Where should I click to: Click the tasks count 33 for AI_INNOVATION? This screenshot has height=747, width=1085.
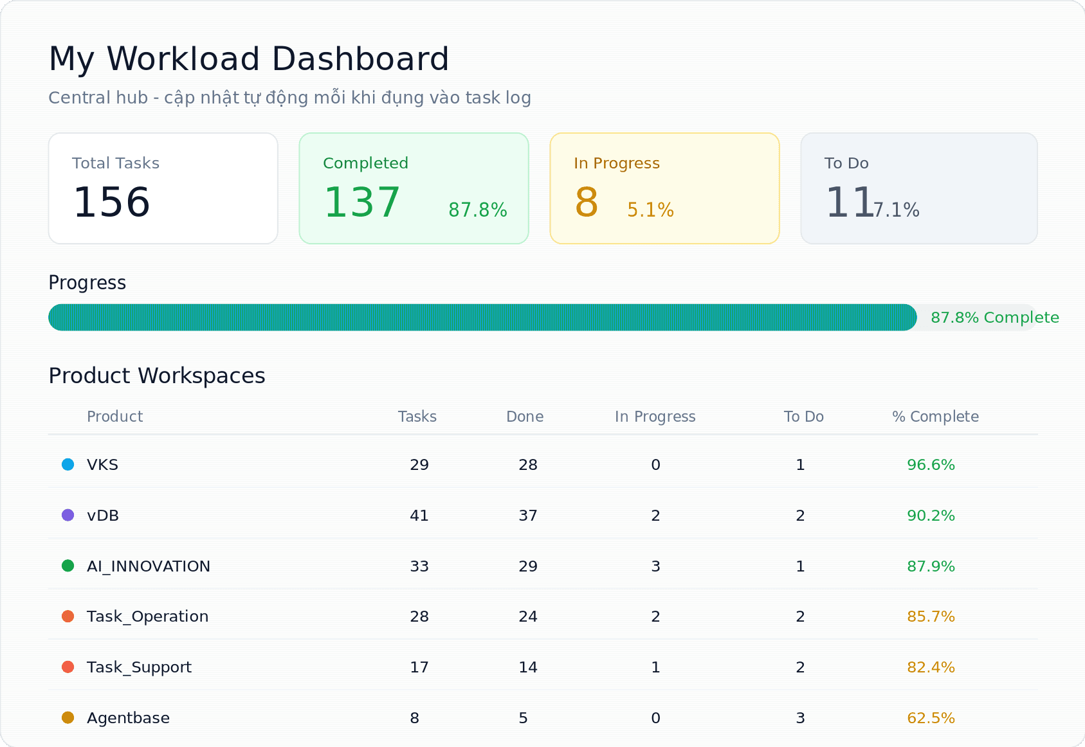pyautogui.click(x=419, y=566)
